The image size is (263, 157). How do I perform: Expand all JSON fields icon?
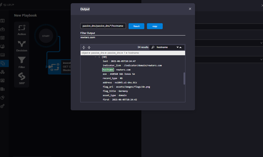click(84, 48)
